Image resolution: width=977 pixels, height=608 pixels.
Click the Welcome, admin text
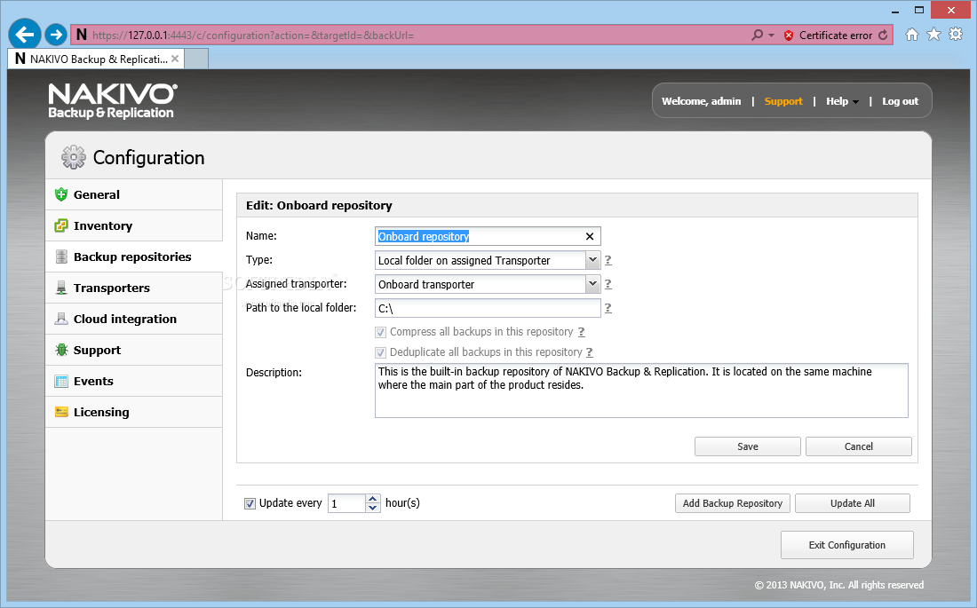[701, 101]
